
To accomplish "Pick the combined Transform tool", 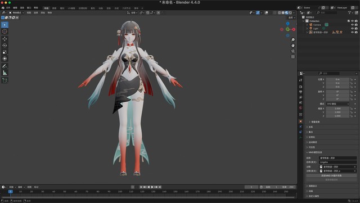I will pos(4,59).
